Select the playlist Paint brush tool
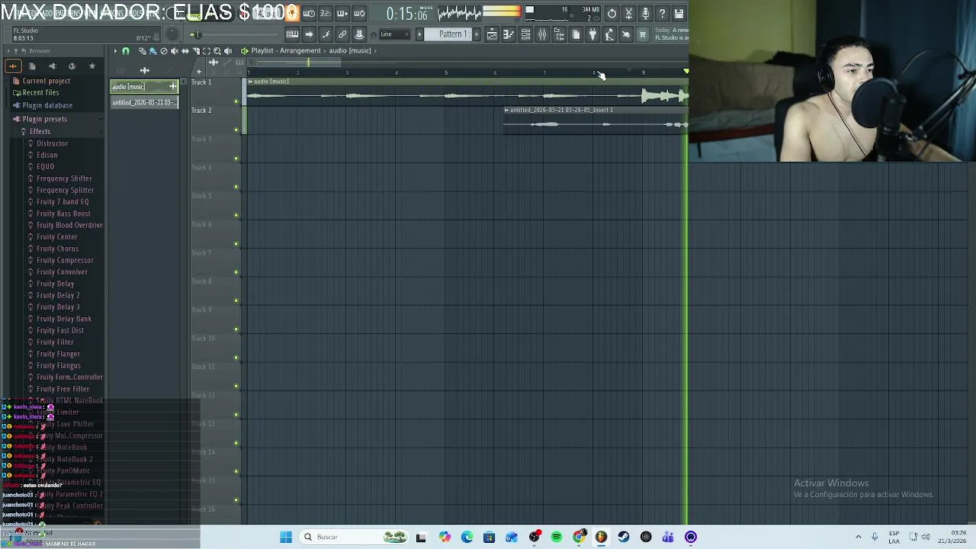This screenshot has height=549, width=976. coord(152,51)
